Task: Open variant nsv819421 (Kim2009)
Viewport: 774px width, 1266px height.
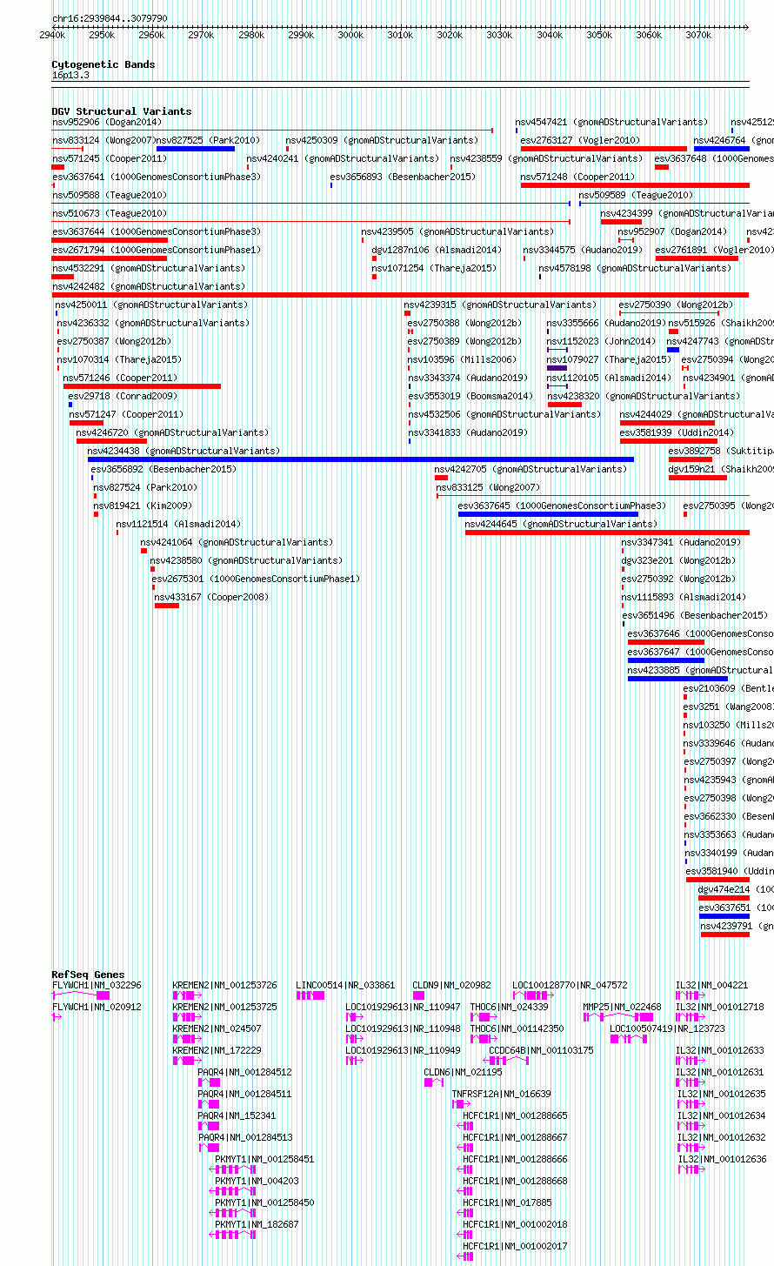Action: pyautogui.click(x=143, y=506)
